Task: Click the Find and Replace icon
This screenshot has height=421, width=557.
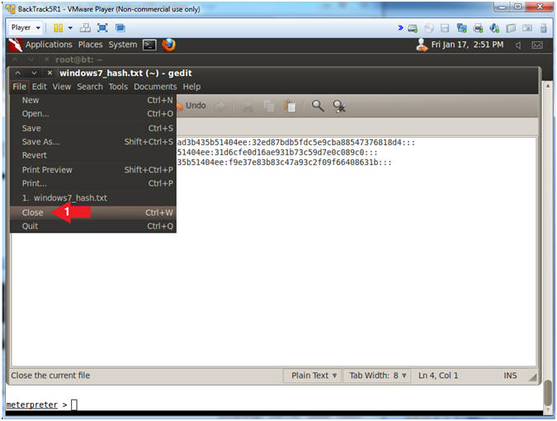Action: 339,106
